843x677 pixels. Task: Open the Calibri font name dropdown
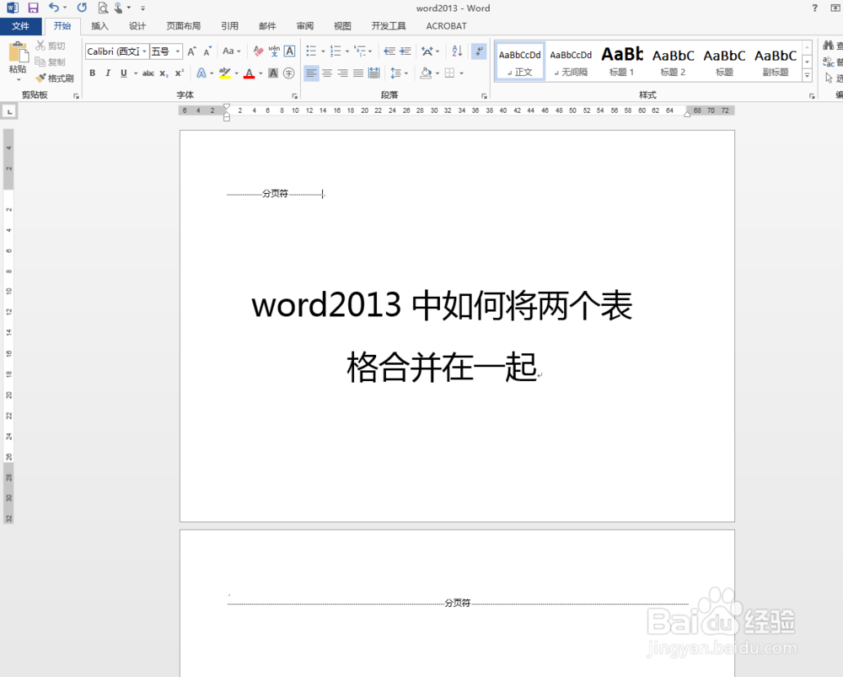[144, 51]
